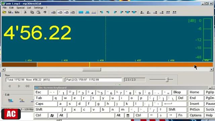
Task: Open the File menu
Action: coord(4,8)
